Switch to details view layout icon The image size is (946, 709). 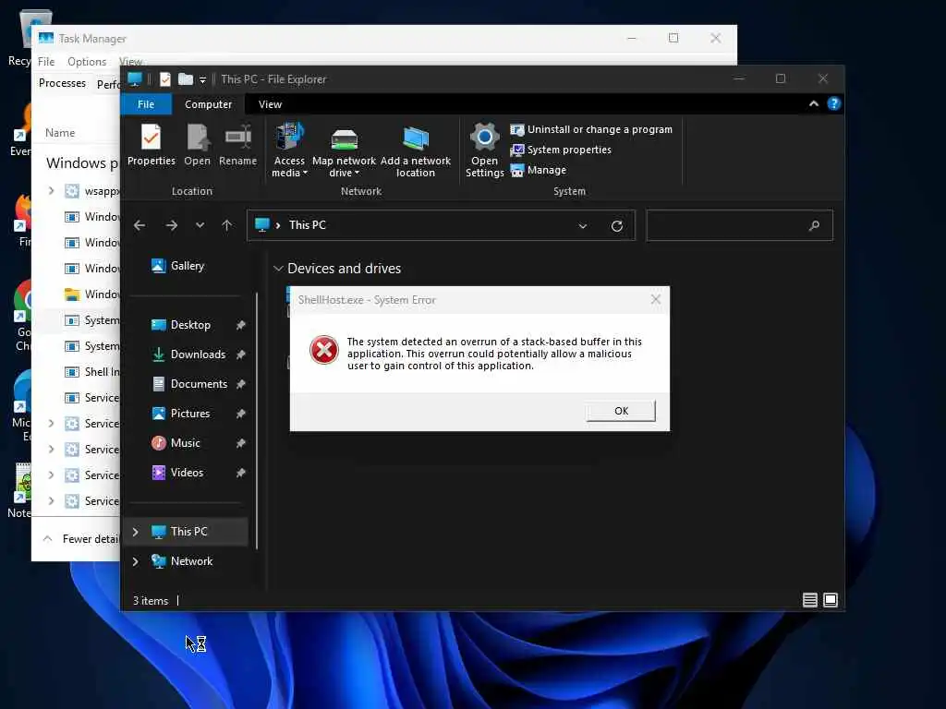809,600
